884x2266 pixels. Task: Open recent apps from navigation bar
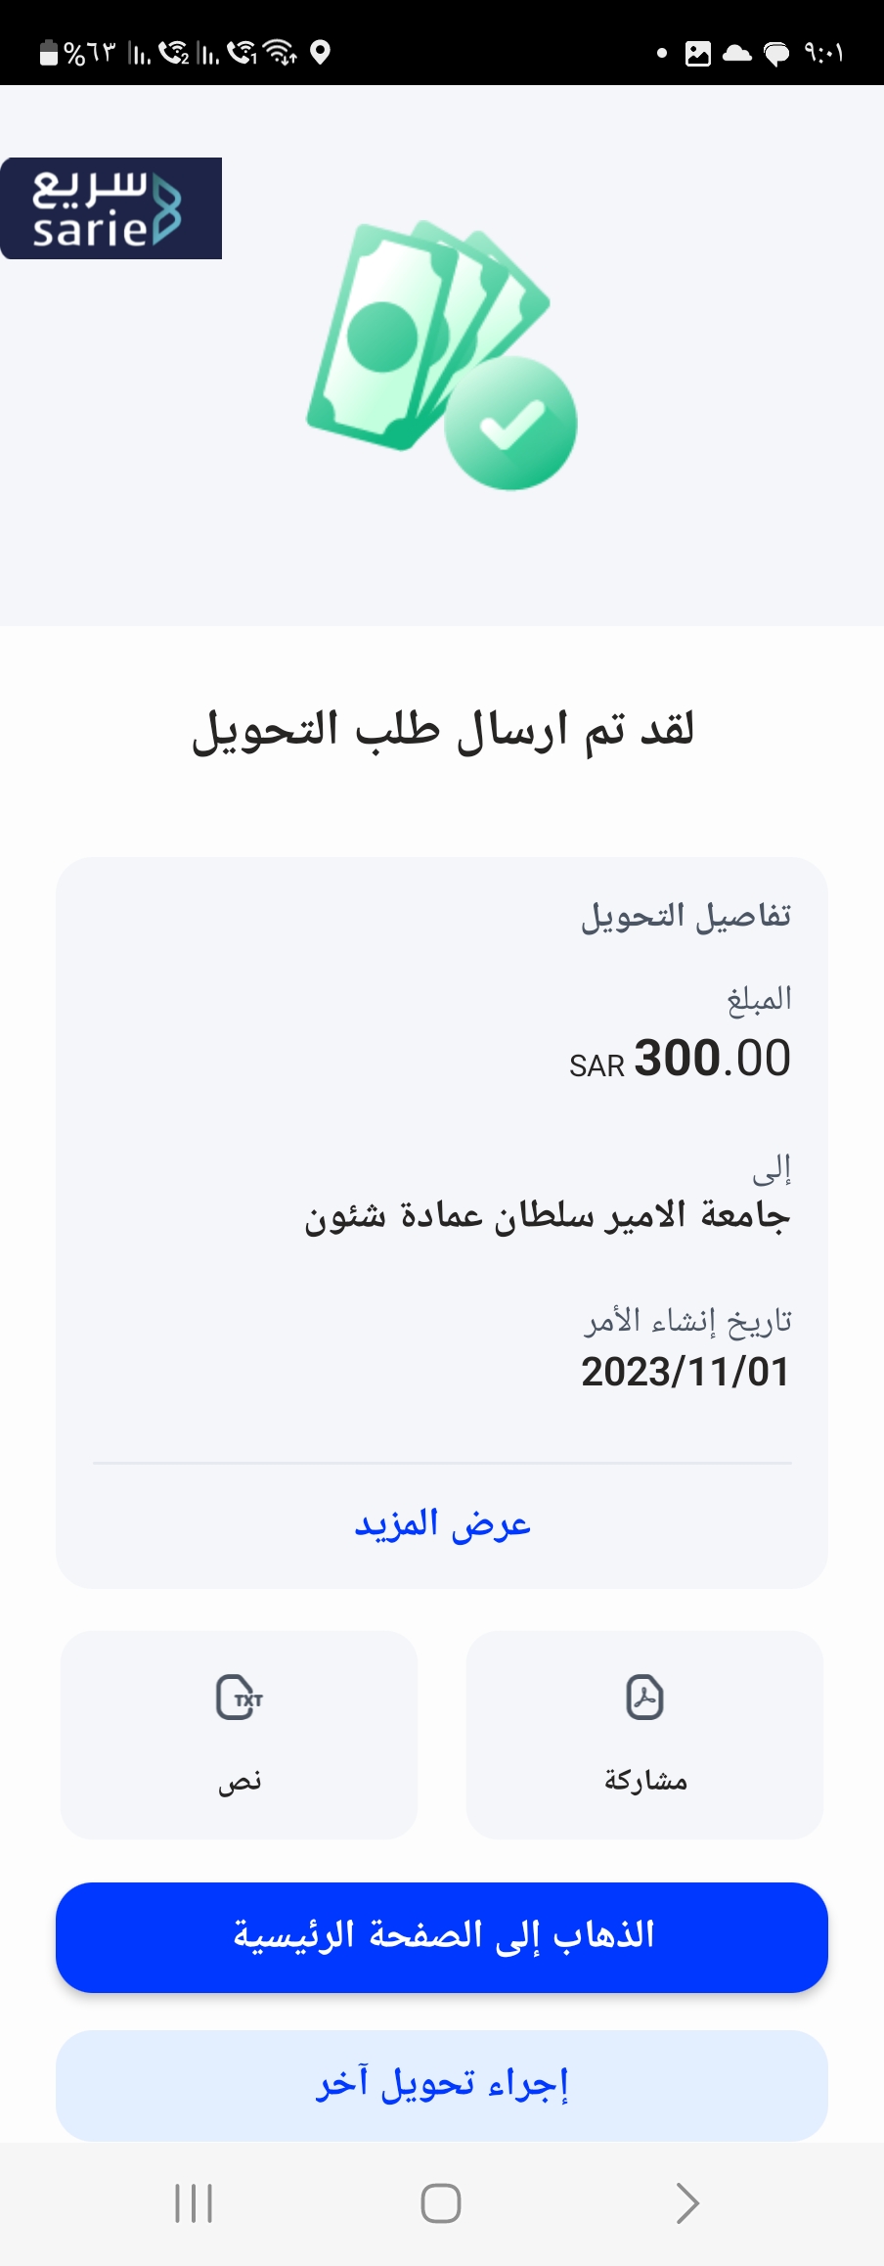(194, 2203)
